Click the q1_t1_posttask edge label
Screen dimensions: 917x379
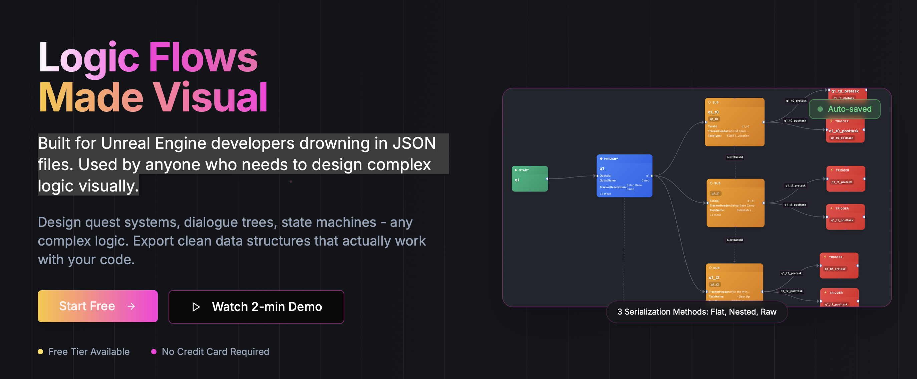coord(795,205)
